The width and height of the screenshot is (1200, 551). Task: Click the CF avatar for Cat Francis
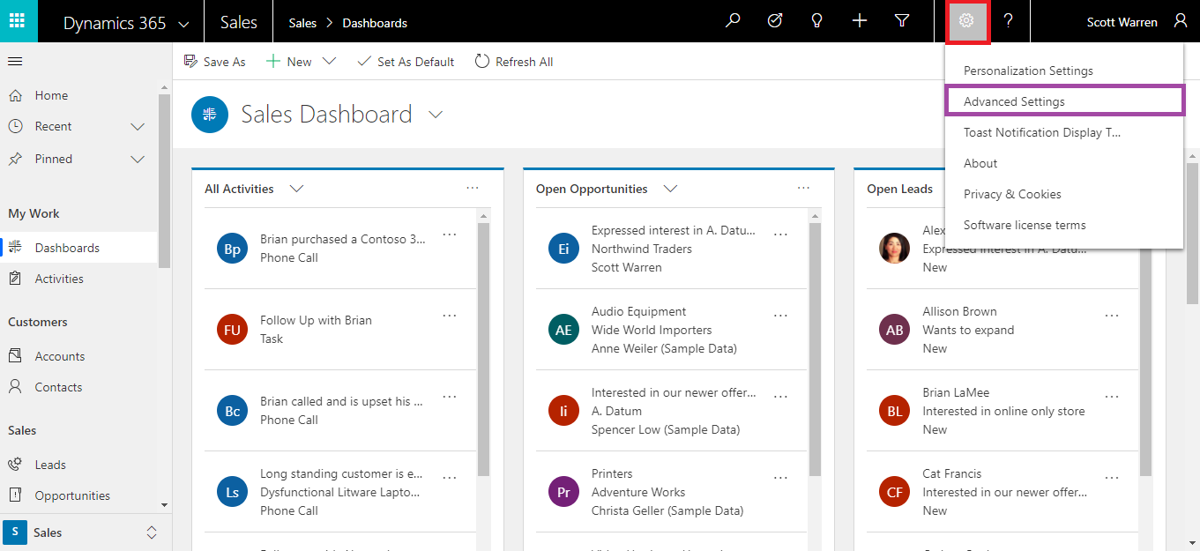pos(895,493)
